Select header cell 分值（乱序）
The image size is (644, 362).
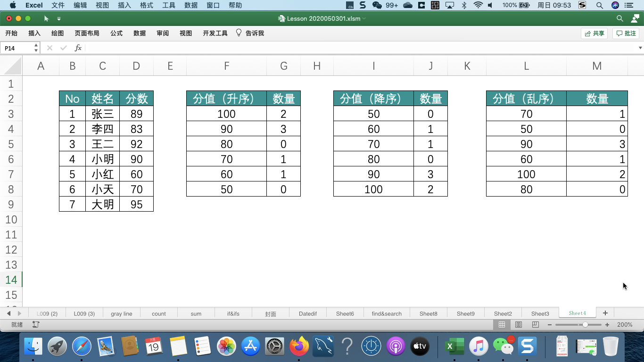[x=526, y=99]
